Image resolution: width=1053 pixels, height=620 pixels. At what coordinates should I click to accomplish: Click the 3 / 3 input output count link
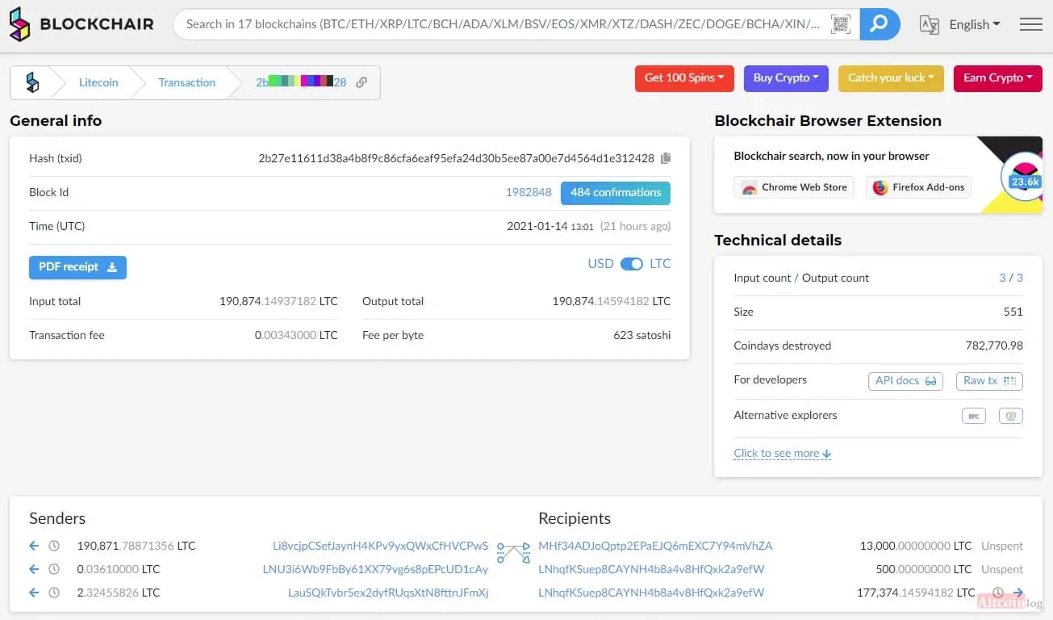1011,278
